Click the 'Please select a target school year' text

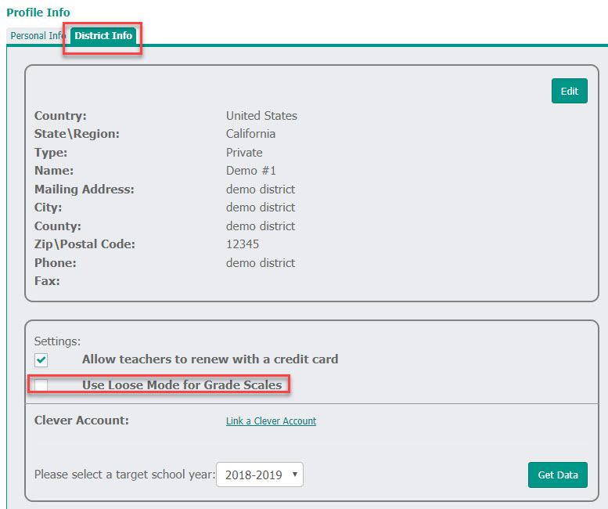[x=125, y=475]
